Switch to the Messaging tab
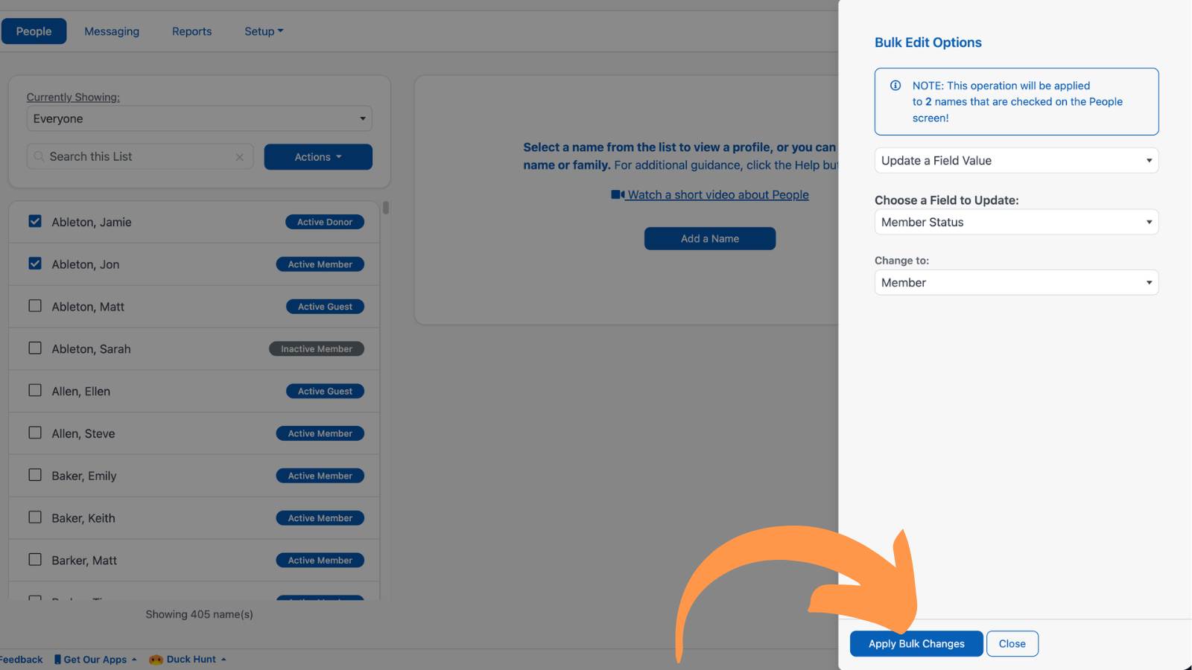Image resolution: width=1192 pixels, height=670 pixels. (112, 31)
